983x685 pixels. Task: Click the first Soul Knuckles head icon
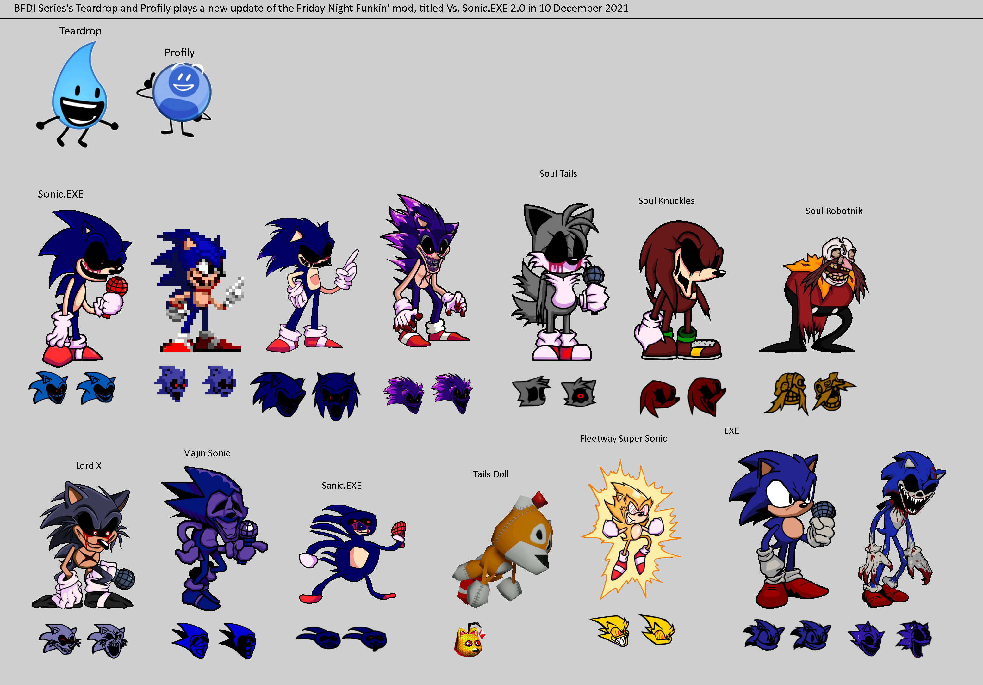click(x=659, y=398)
